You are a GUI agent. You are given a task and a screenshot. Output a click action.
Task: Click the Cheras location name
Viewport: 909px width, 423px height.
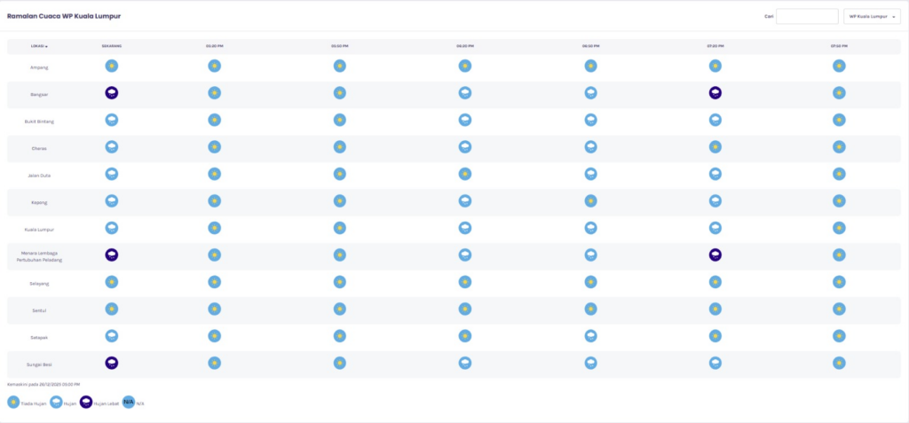(39, 147)
